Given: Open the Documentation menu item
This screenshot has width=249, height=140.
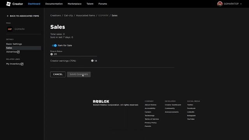Looking at the screenshot, I should 54,4.
